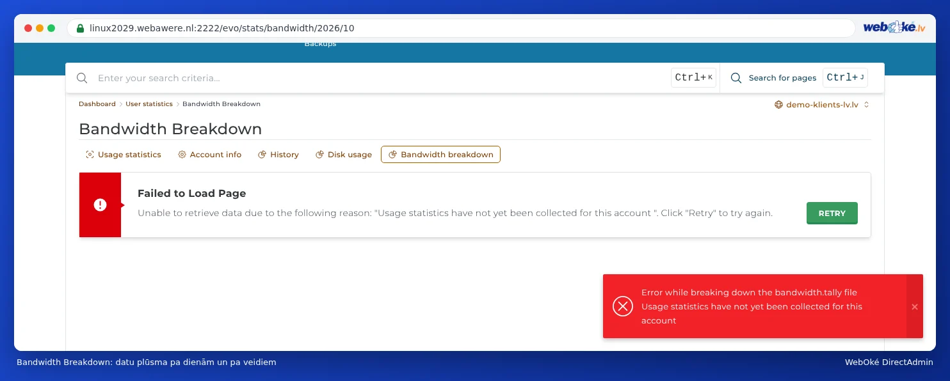Click the green padlock in the address bar

80,28
